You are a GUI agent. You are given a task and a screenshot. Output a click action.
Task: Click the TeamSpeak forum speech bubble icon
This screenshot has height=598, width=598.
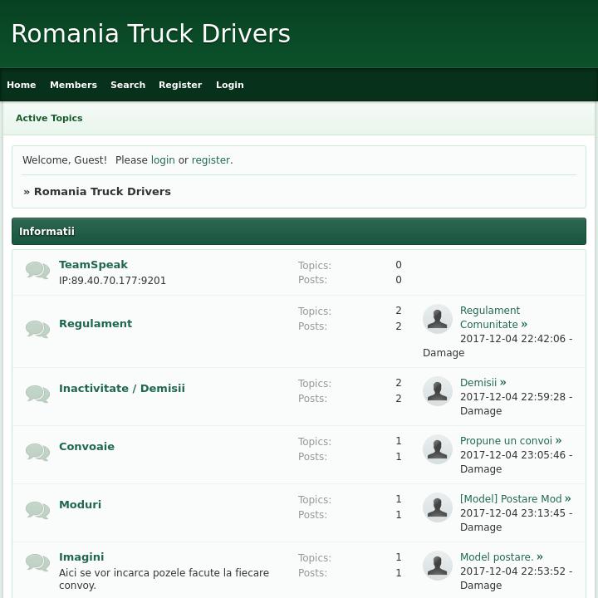point(37,271)
